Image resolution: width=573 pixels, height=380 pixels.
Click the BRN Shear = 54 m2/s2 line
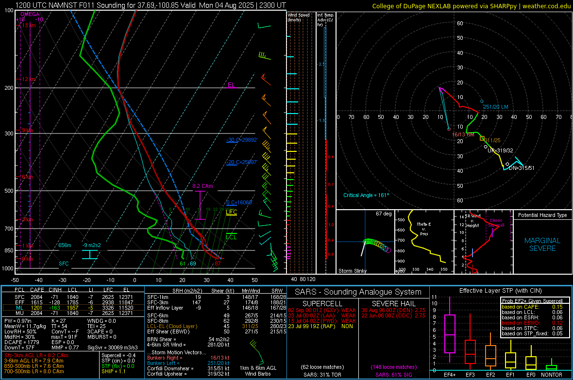coord(188,339)
